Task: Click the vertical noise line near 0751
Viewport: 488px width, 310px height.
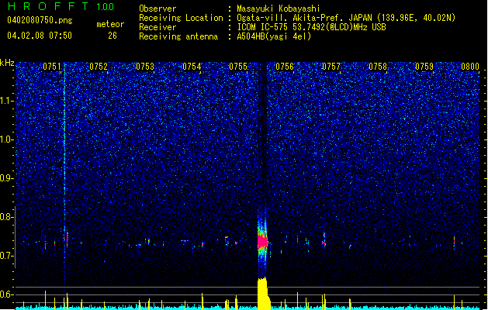Action: tap(64, 174)
